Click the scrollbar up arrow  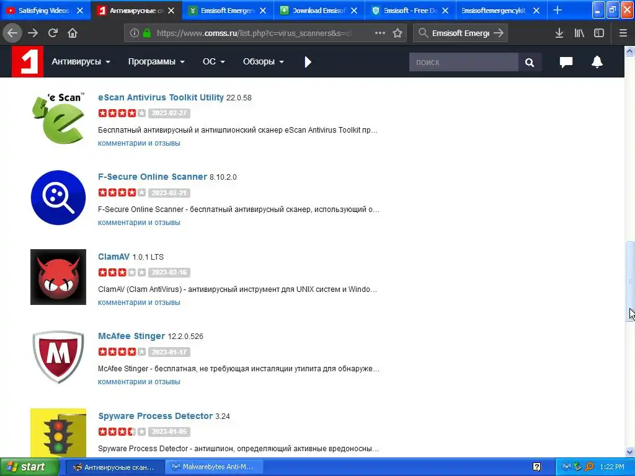[x=630, y=51]
